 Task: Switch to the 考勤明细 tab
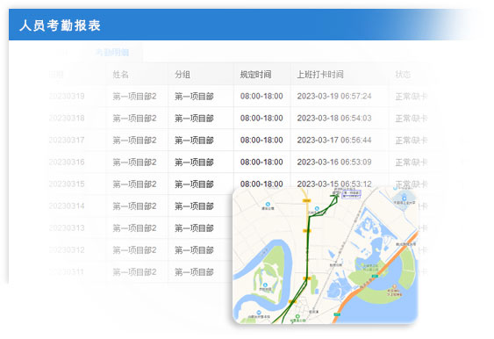[112, 52]
